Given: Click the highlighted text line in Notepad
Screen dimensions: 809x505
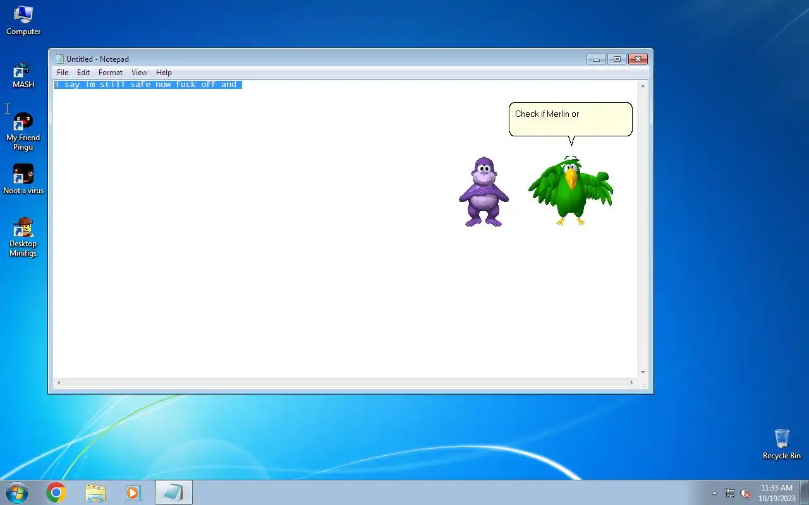Looking at the screenshot, I should [x=148, y=85].
